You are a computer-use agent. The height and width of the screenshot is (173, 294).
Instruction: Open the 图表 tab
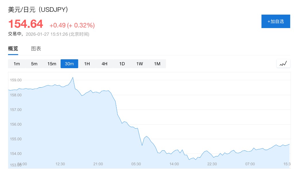tap(36, 49)
